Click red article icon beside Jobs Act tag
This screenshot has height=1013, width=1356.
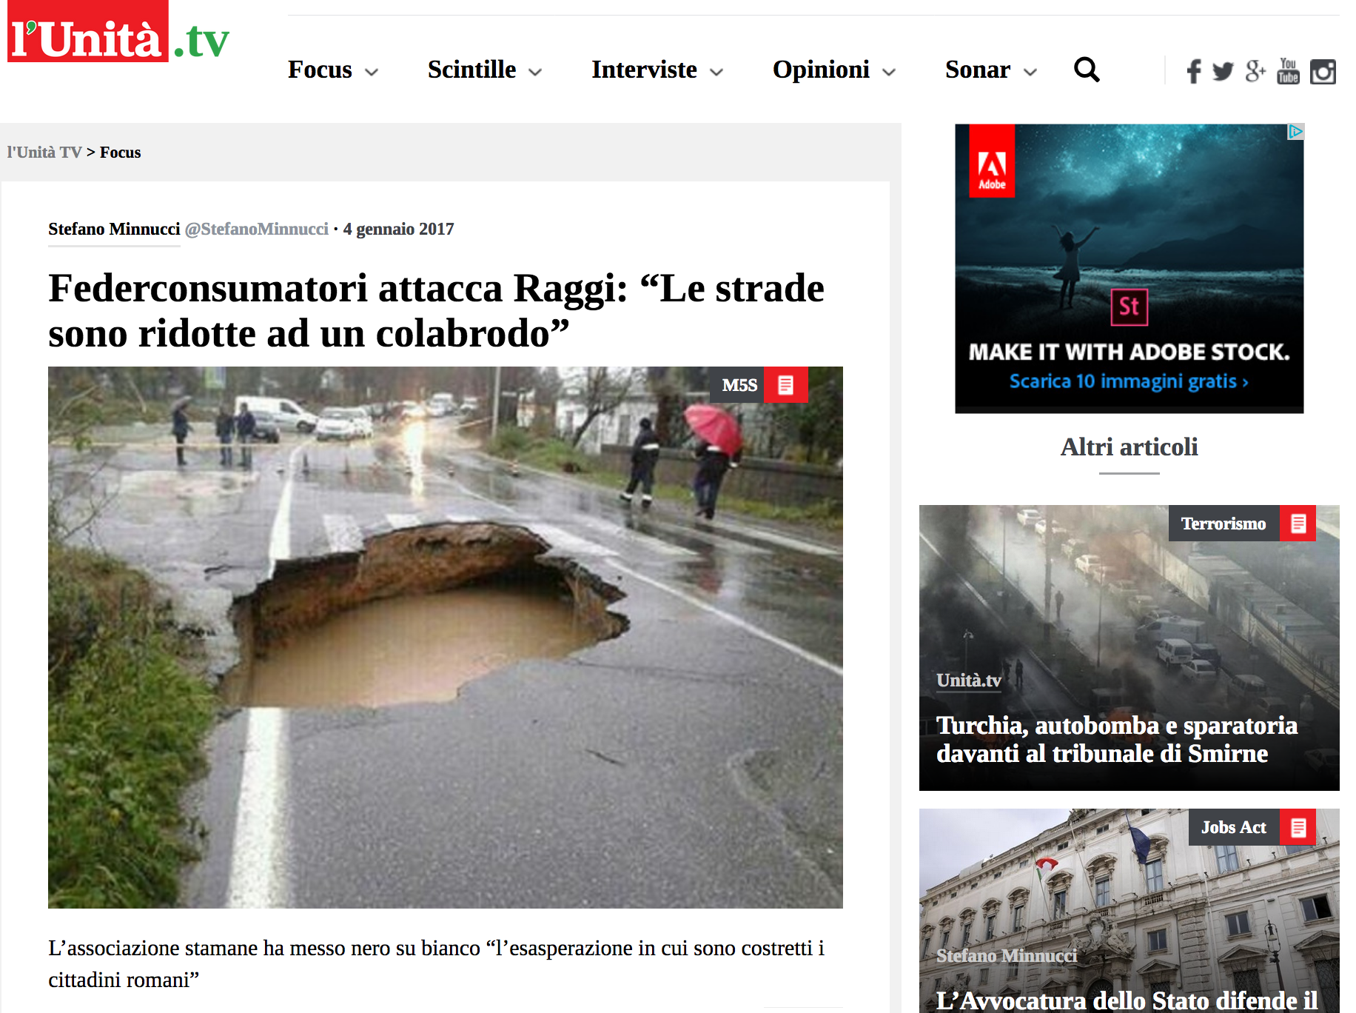pos(1298,827)
